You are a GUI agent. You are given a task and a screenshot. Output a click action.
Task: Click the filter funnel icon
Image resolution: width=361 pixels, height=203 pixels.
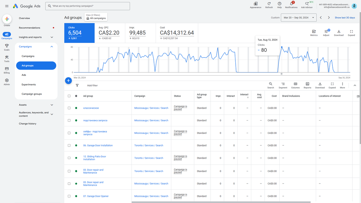[x=77, y=85]
